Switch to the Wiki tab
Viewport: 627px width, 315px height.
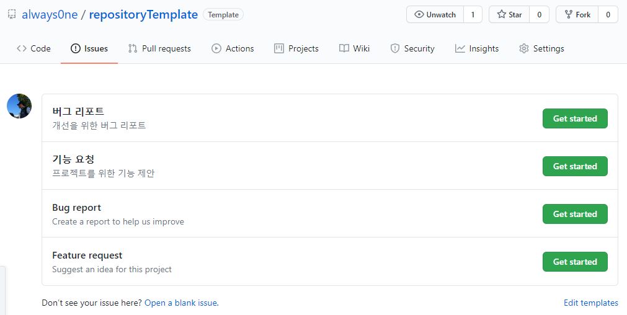point(354,48)
